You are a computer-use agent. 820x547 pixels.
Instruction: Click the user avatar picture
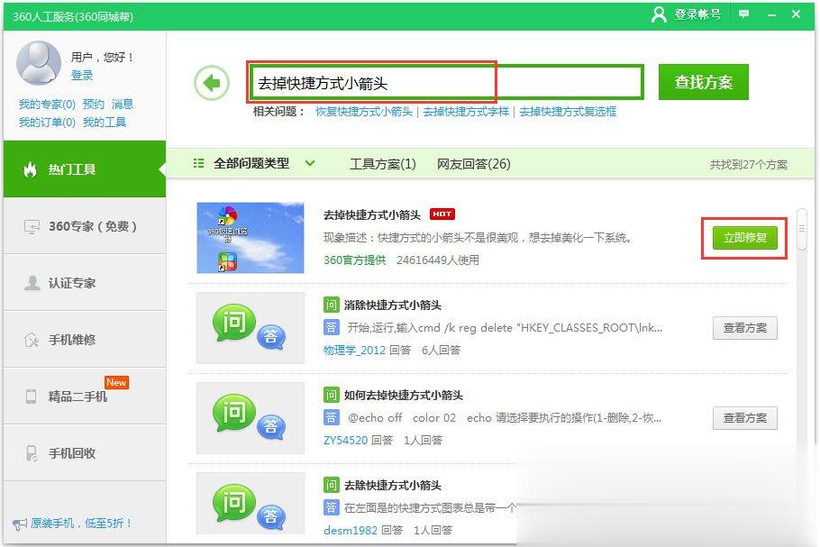point(39,63)
